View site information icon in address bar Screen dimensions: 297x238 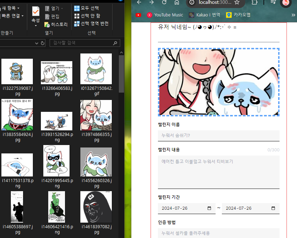[x=192, y=2]
